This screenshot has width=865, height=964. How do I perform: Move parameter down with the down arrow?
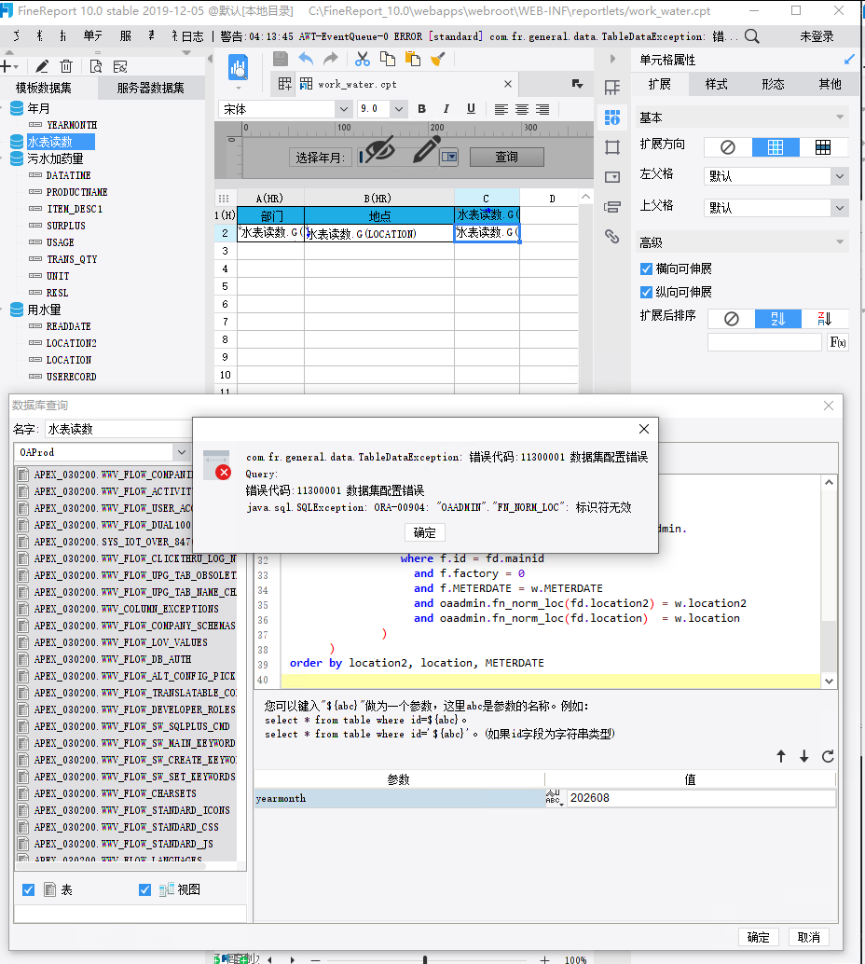(804, 756)
